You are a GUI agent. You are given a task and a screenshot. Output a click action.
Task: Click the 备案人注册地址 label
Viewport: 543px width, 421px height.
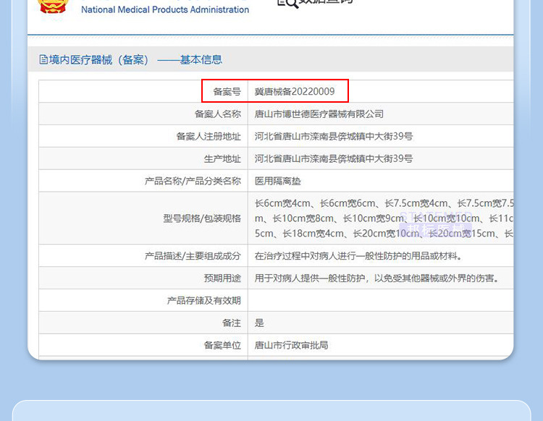[x=209, y=136]
